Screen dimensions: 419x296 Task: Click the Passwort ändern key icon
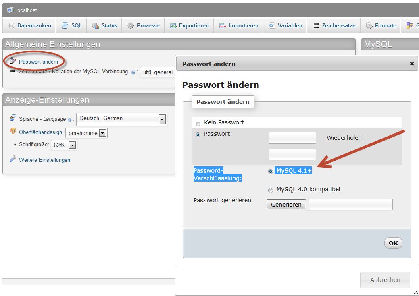click(13, 60)
